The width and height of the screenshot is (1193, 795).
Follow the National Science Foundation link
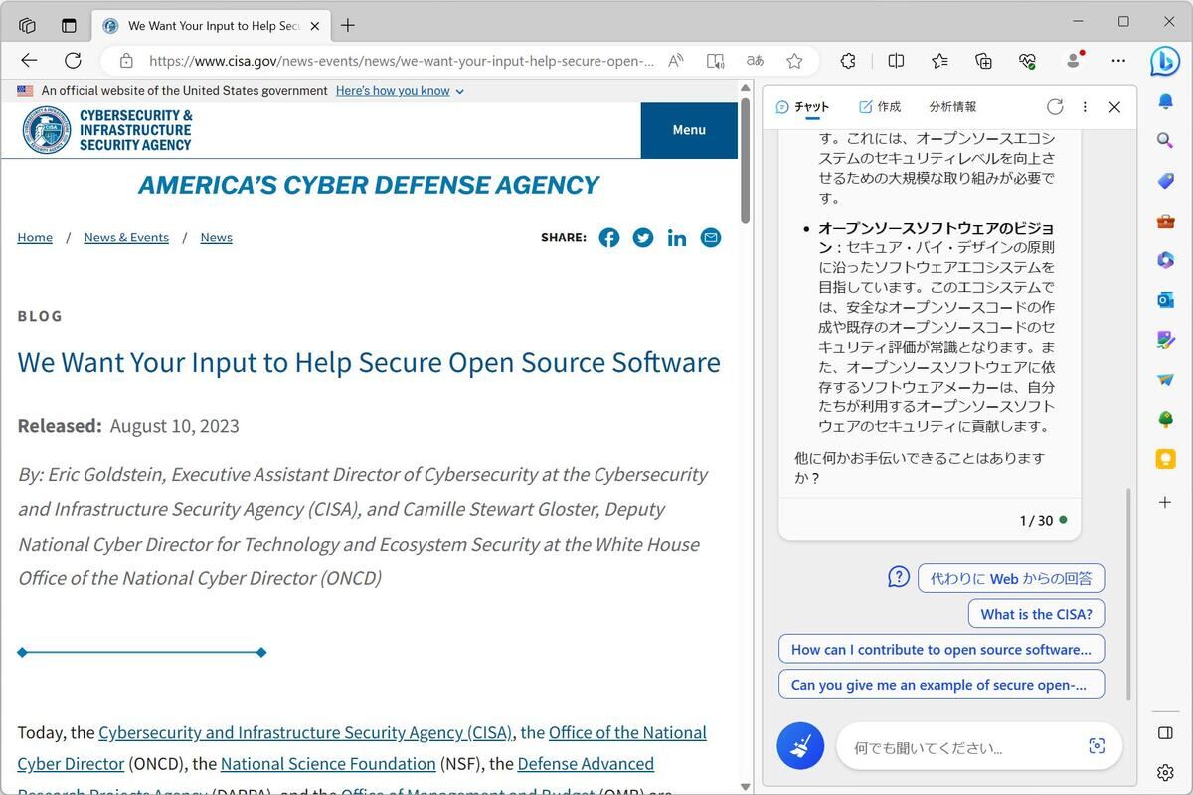[328, 764]
